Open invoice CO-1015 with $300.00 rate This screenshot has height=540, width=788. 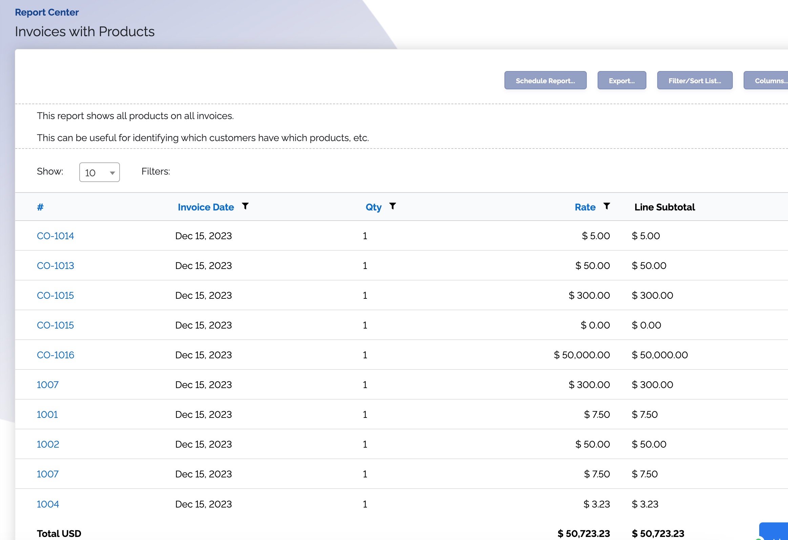pos(55,296)
